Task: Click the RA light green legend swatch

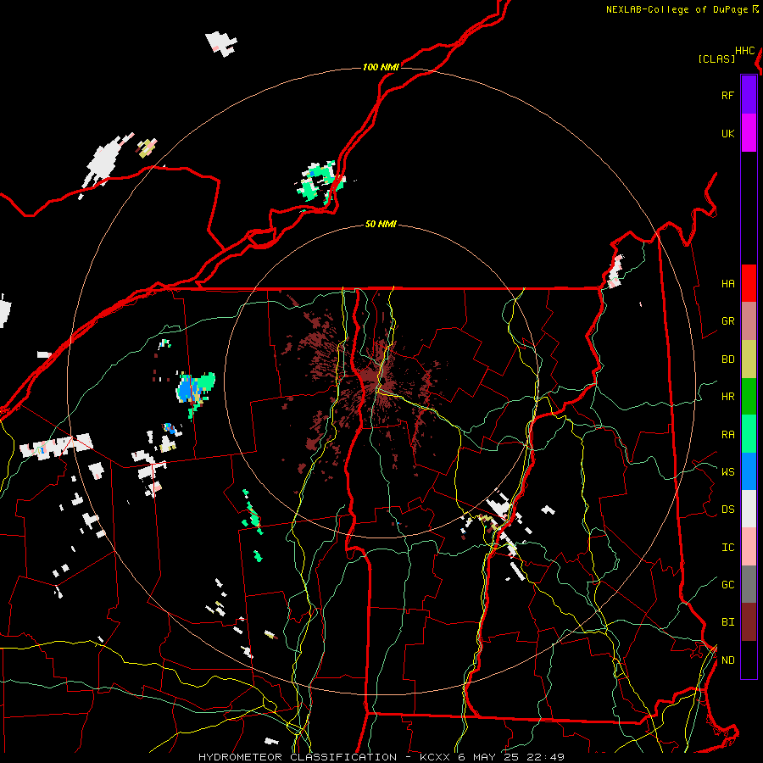Action: pyautogui.click(x=749, y=434)
